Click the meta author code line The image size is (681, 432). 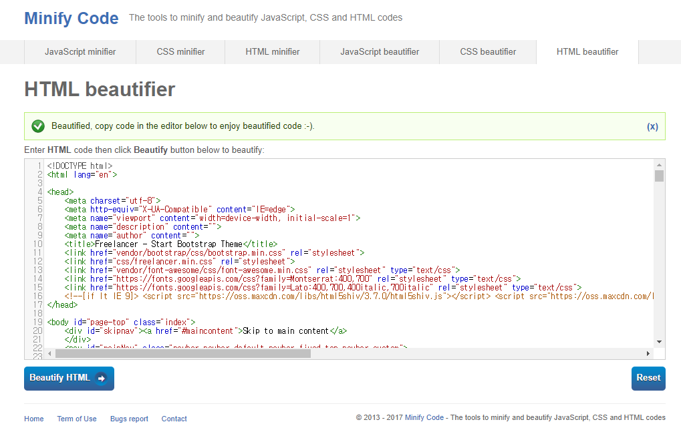[x=132, y=235]
